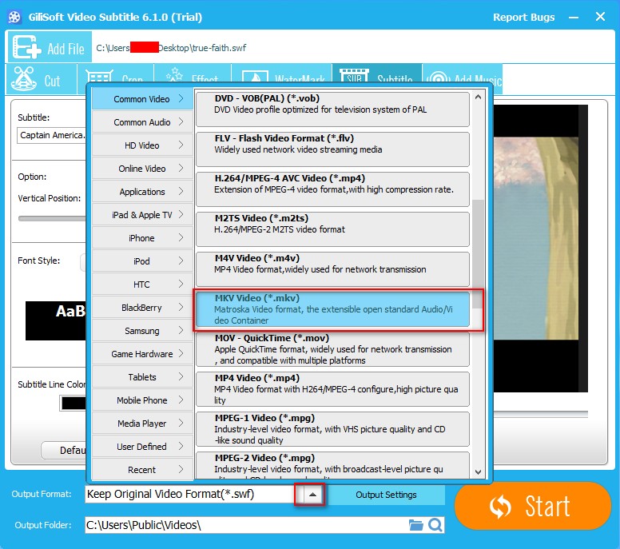The image size is (620, 549).
Task: Click the format list scrollbar thumb
Action: point(478,254)
